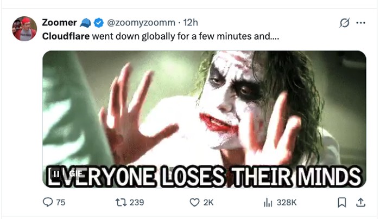Click the 12h timestamp link

pos(191,23)
